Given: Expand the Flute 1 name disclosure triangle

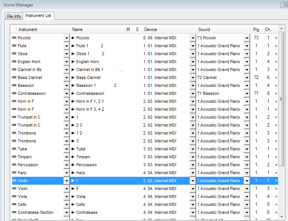Looking at the screenshot, I should [73, 46].
